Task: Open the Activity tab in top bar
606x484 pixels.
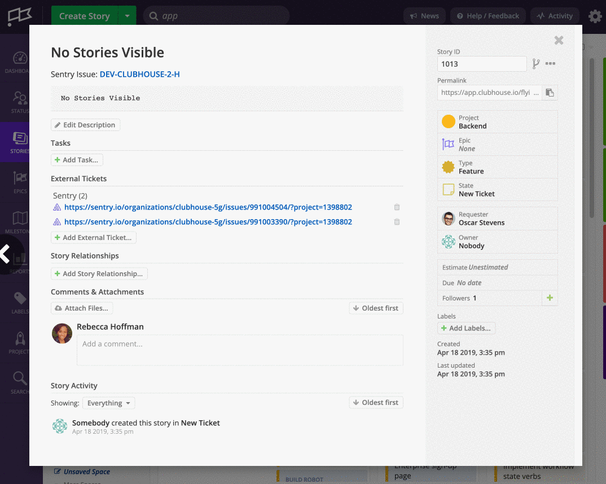Action: (x=555, y=16)
